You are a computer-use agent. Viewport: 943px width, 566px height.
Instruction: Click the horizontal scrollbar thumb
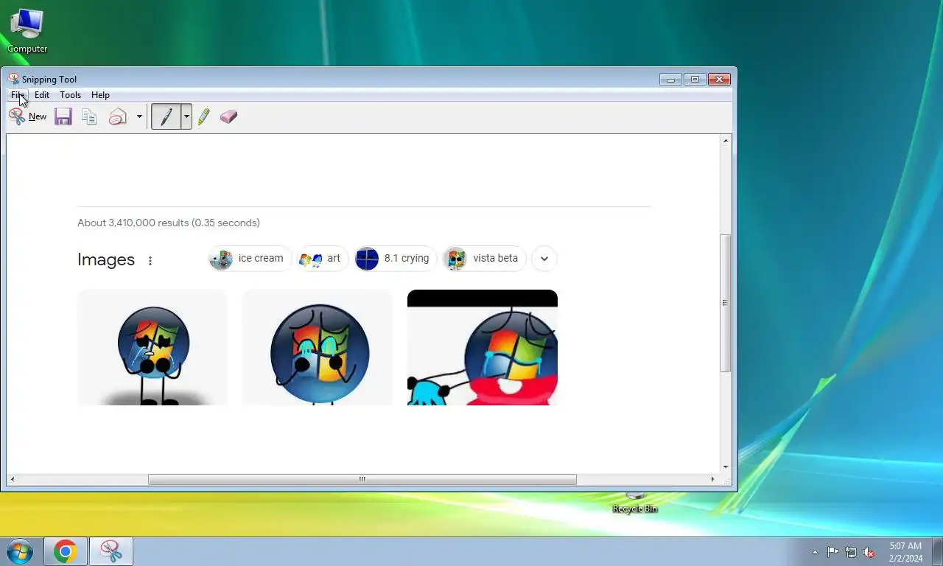(362, 479)
